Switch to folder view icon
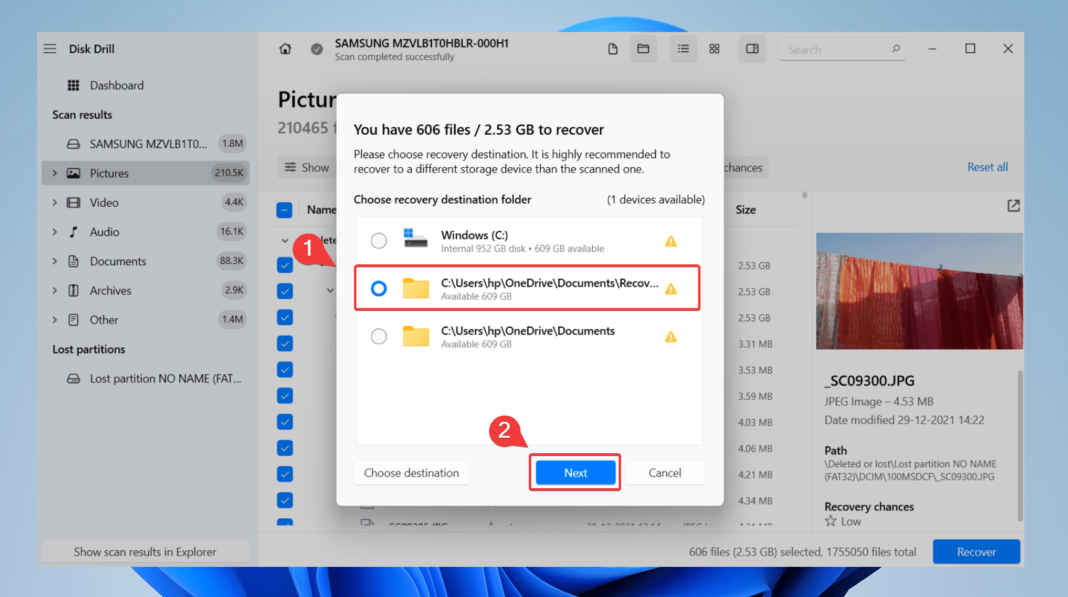The image size is (1068, 597). (643, 49)
